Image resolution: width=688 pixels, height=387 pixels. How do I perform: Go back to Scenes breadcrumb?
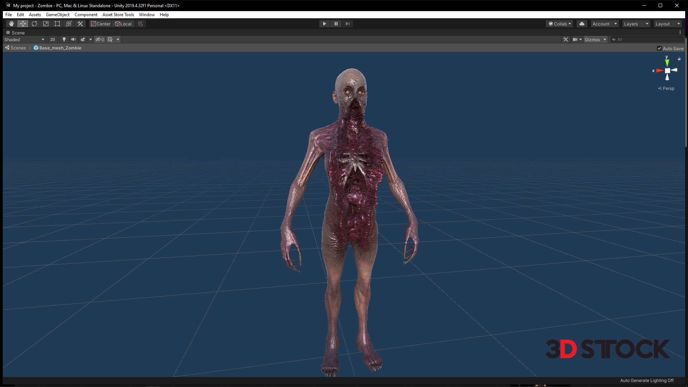click(x=16, y=48)
